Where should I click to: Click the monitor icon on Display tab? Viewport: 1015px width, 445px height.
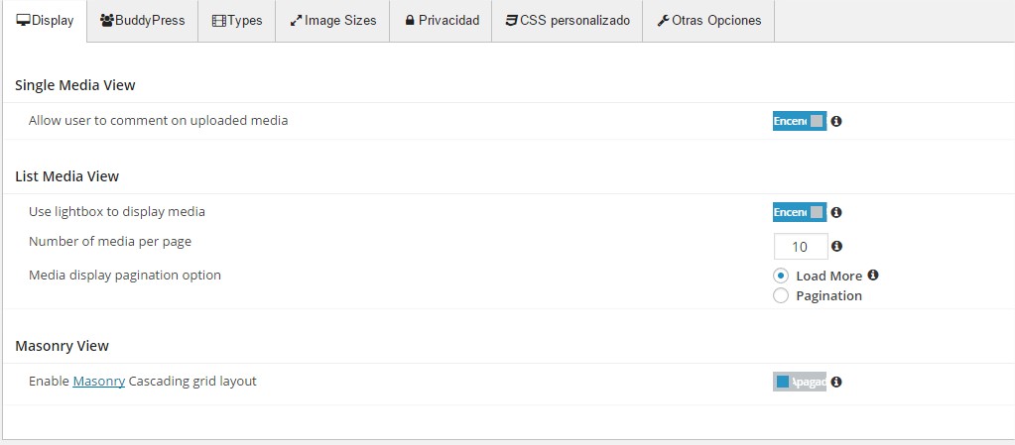(23, 21)
